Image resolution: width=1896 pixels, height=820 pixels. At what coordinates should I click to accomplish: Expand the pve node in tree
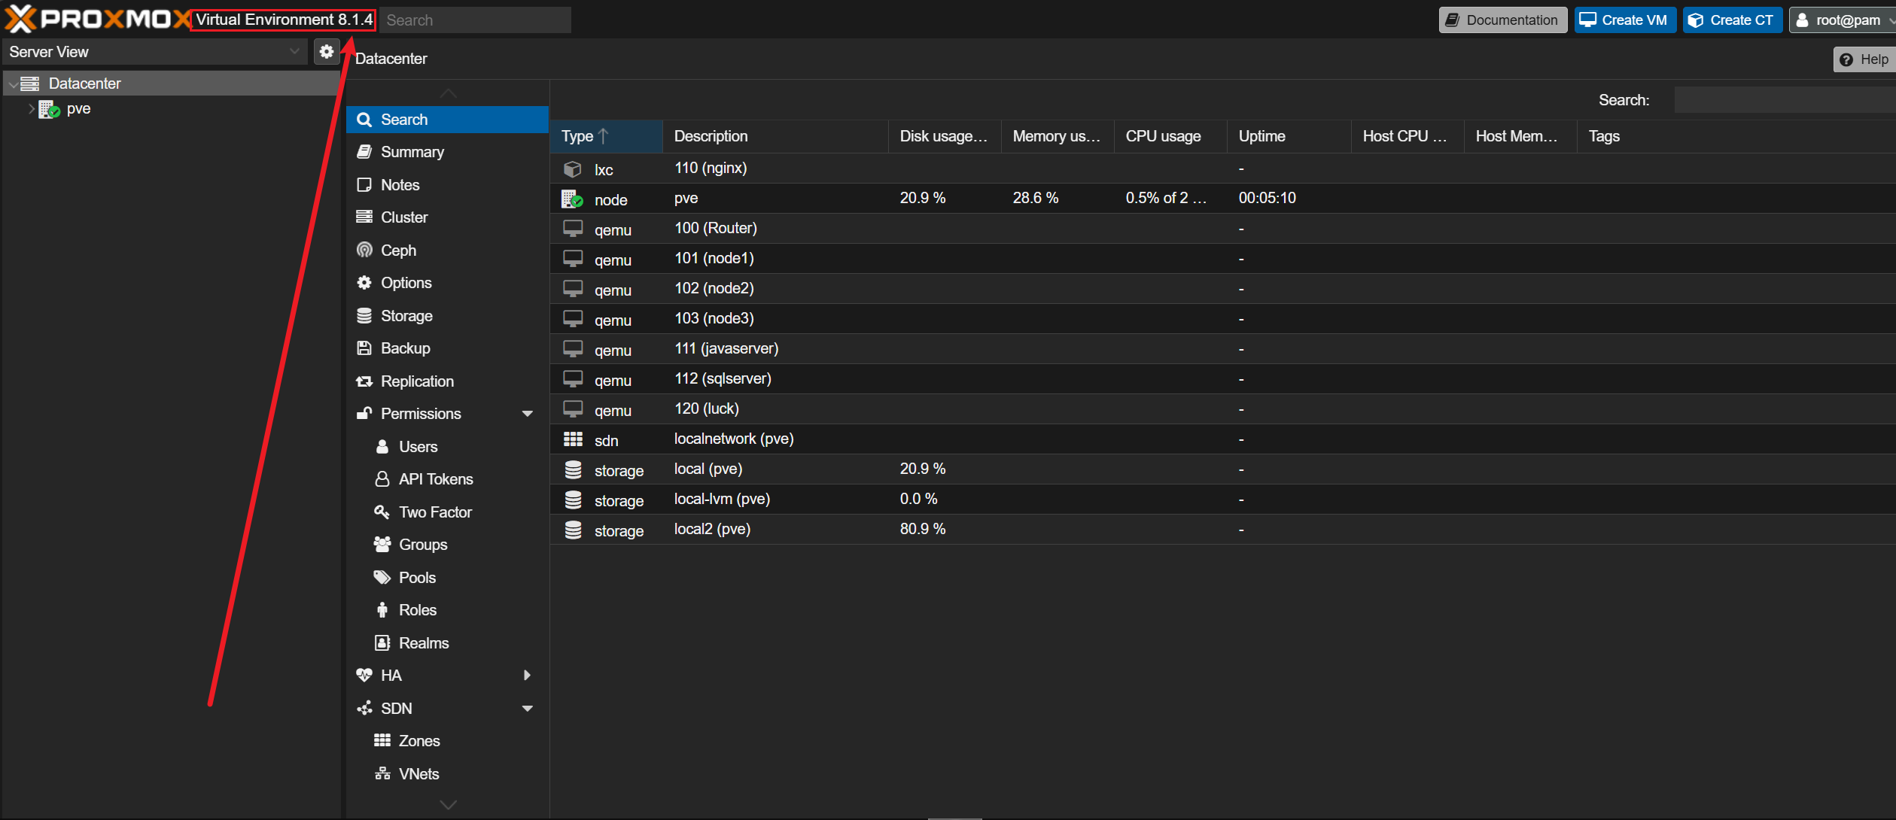pyautogui.click(x=32, y=109)
